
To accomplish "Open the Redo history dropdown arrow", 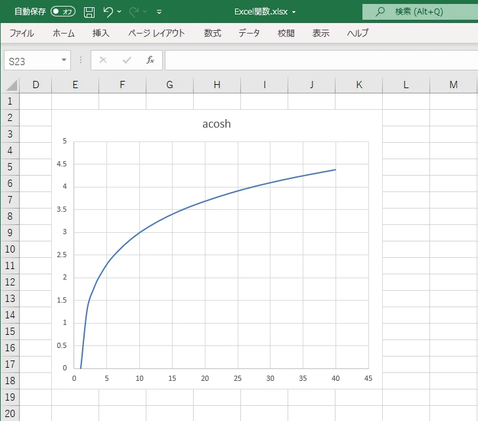I will (145, 12).
